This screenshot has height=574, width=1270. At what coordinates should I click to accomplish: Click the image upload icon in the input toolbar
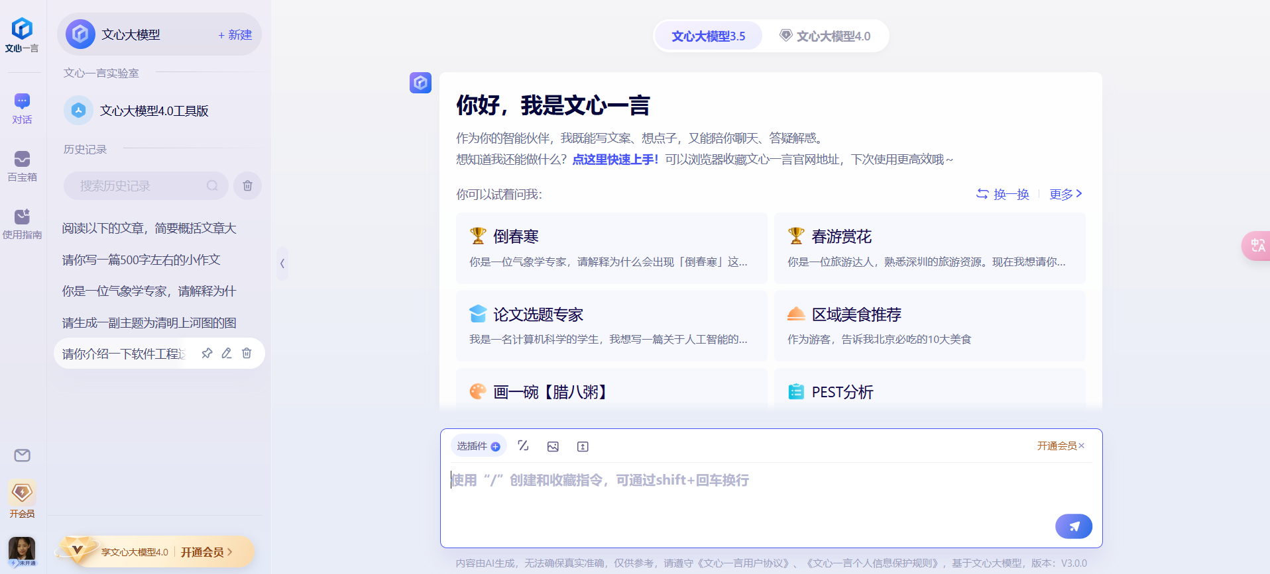tap(553, 446)
